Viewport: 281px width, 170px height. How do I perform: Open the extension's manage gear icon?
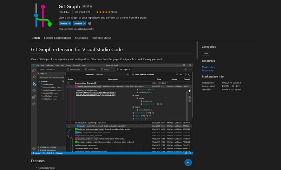(x=90, y=23)
